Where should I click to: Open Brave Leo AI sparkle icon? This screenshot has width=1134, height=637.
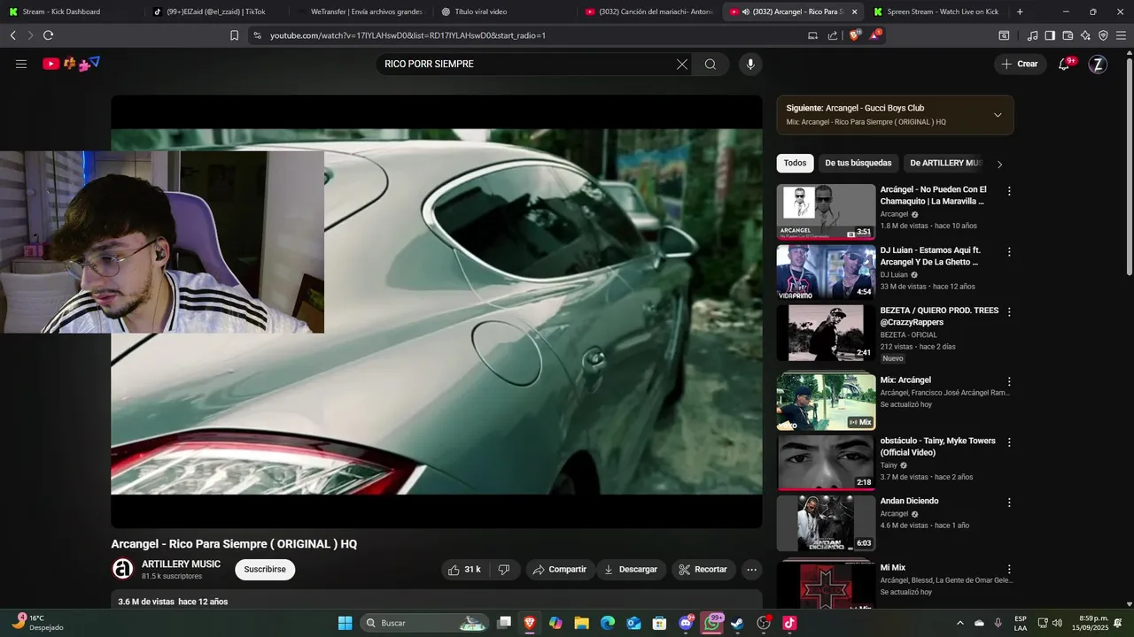pos(1085,35)
